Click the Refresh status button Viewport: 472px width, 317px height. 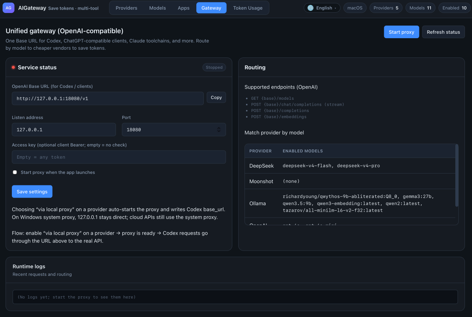443,32
